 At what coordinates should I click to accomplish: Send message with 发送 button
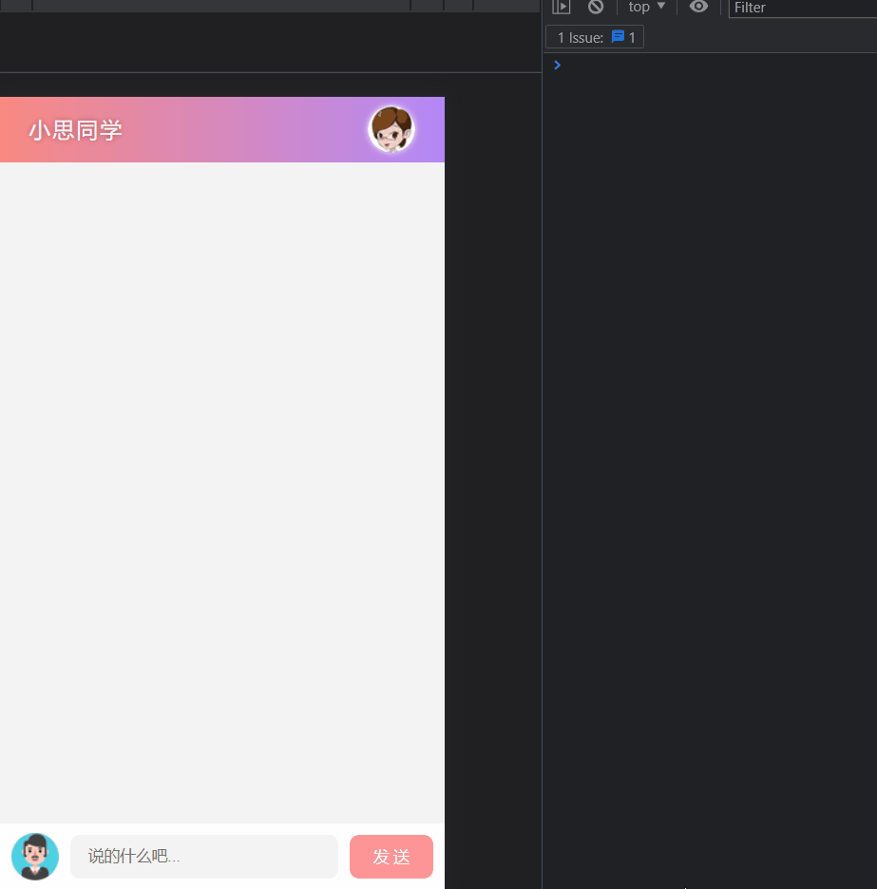pos(391,856)
